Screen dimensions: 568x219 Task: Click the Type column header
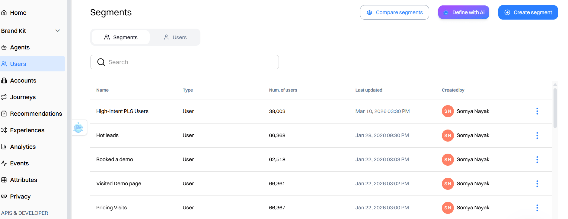point(188,90)
